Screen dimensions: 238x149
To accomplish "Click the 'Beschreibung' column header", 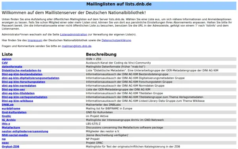I will point(101,54).
